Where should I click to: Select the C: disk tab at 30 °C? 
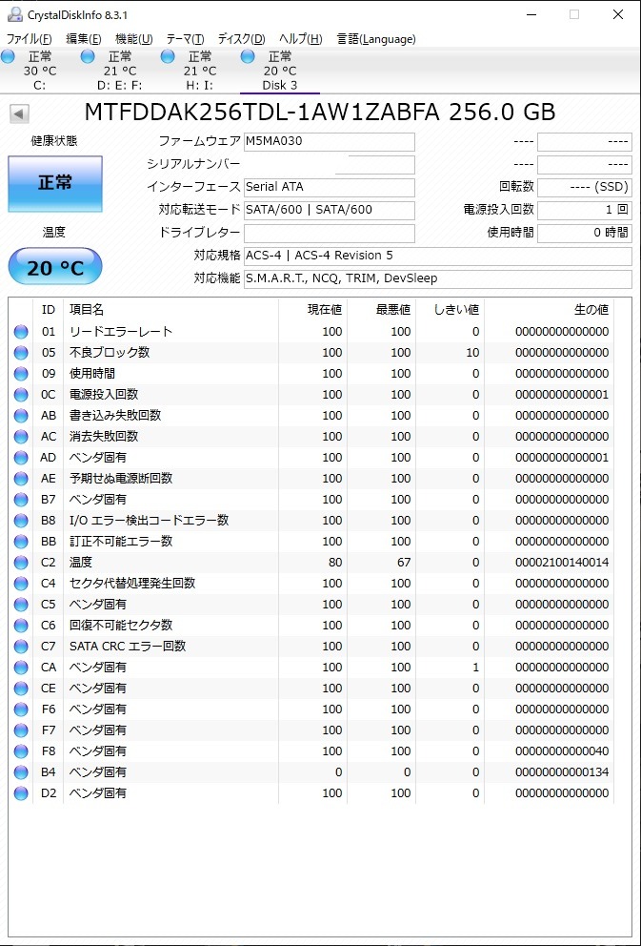click(x=40, y=71)
